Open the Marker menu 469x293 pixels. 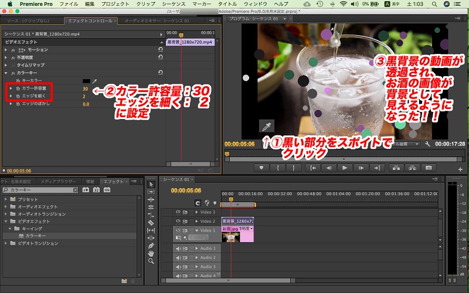201,4
